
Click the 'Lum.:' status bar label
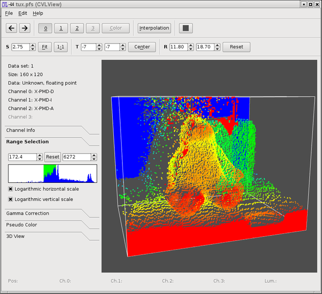click(x=271, y=281)
